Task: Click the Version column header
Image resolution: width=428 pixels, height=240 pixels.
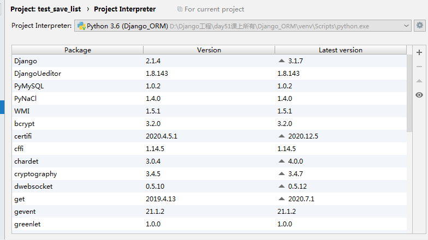Action: [x=209, y=50]
